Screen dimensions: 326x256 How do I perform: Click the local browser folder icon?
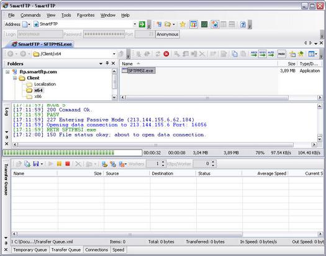[168, 24]
